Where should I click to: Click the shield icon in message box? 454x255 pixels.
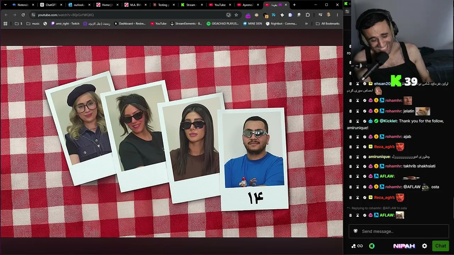(x=355, y=231)
